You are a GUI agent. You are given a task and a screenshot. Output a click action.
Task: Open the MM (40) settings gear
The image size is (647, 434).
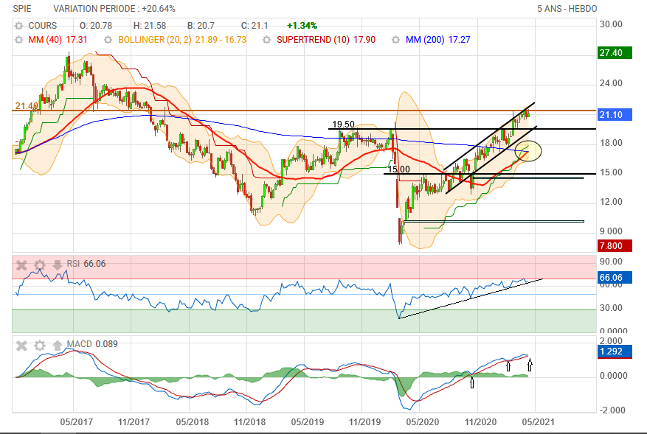coord(19,40)
